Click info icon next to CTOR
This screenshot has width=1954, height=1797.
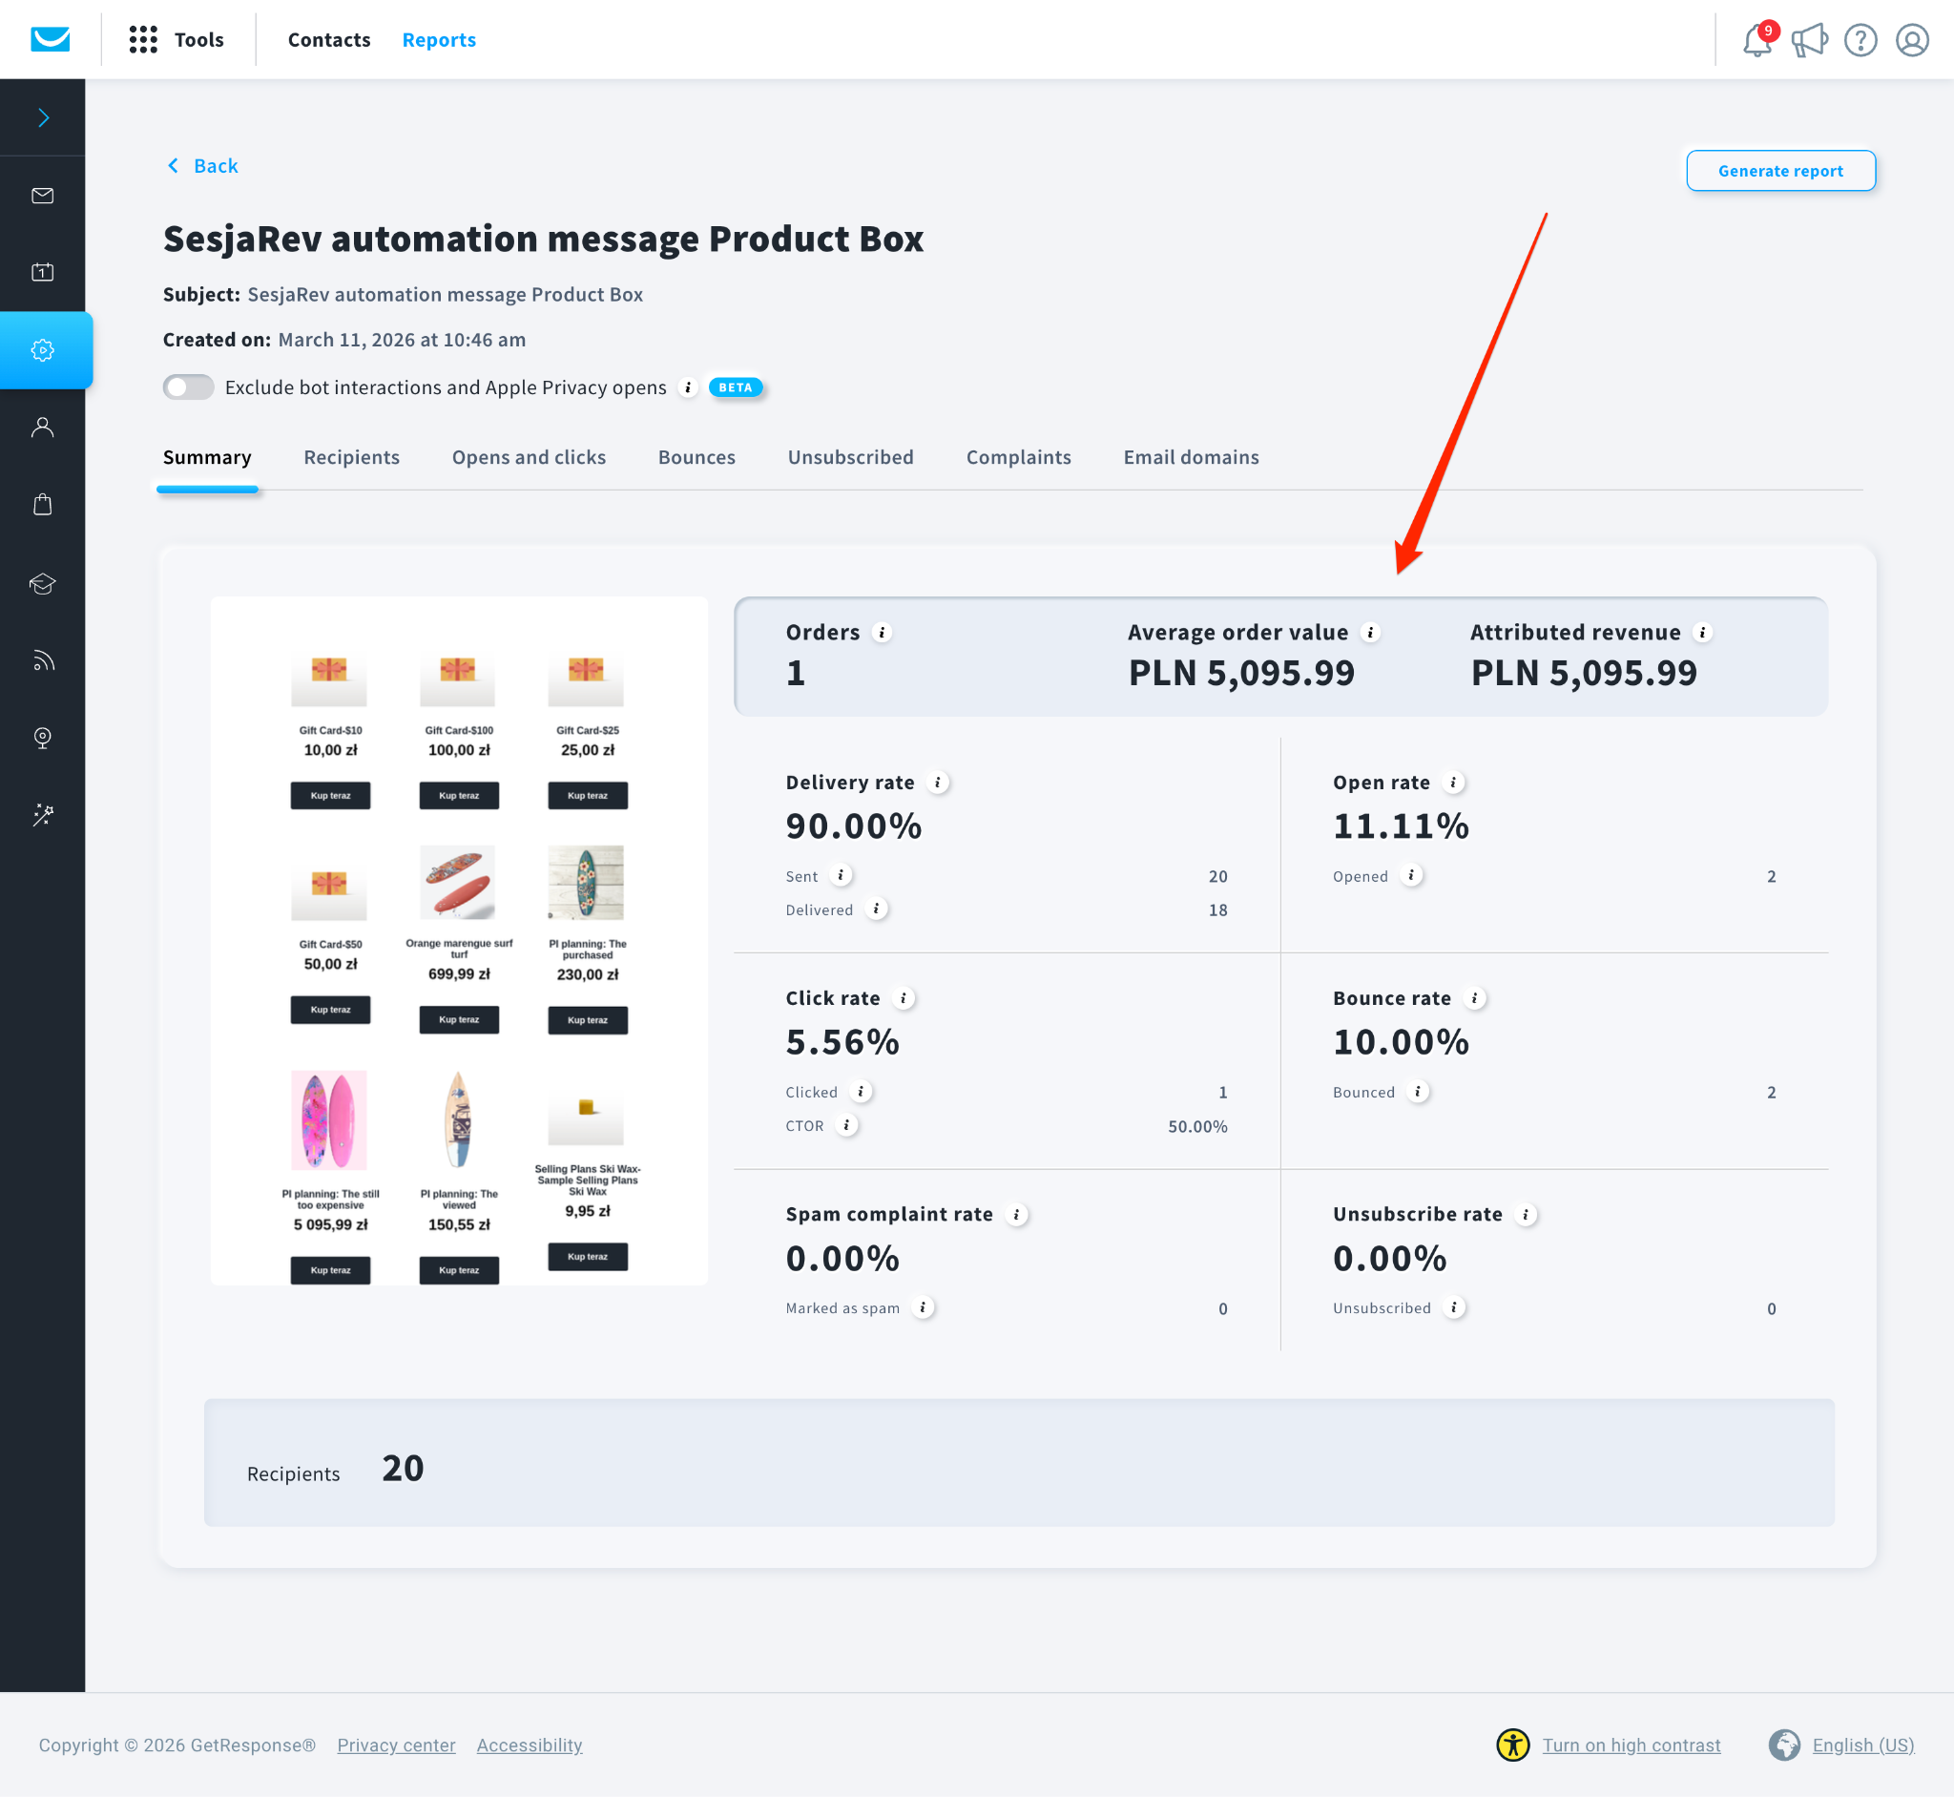(846, 1125)
